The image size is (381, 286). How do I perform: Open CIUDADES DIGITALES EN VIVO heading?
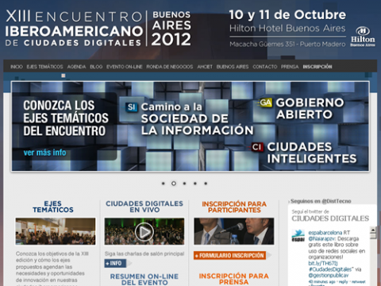144,207
